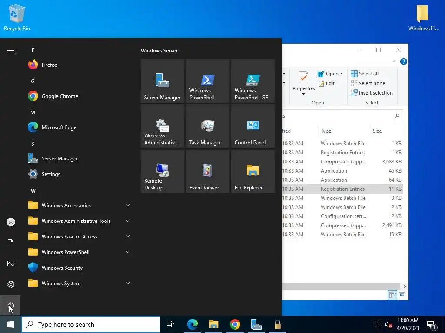Viewport: 445px width, 333px height.
Task: Click the File Explorer search field
Action: (342, 116)
